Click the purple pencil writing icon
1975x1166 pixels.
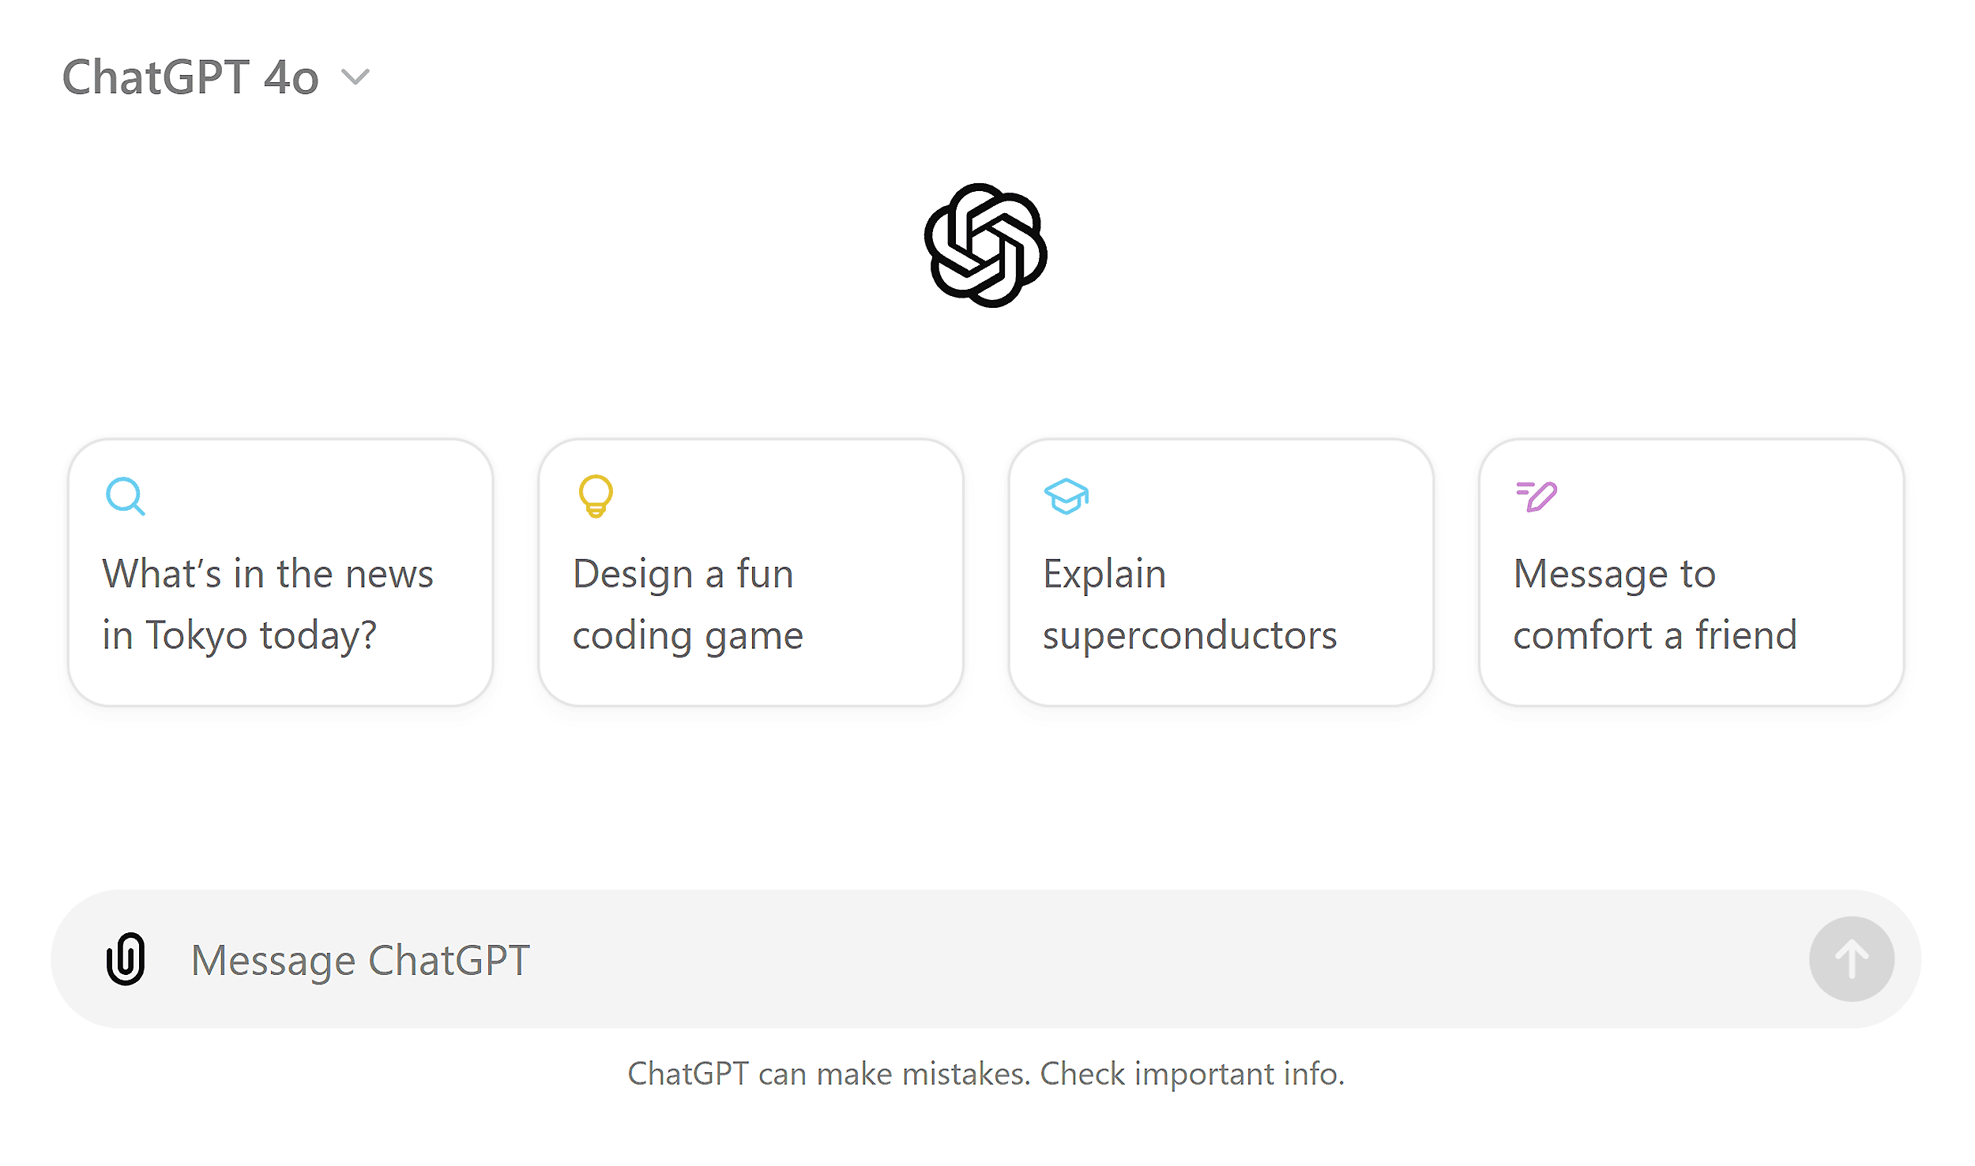[x=1535, y=496]
